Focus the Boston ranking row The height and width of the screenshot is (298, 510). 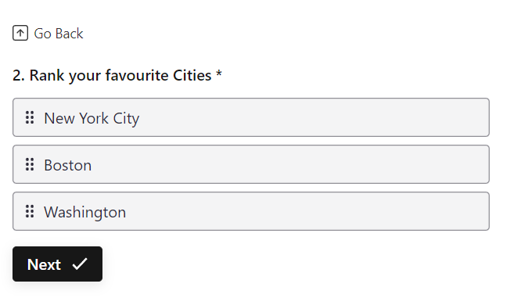tap(251, 164)
